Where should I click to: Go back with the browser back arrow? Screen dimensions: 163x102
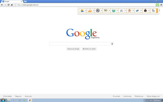click(2, 5)
